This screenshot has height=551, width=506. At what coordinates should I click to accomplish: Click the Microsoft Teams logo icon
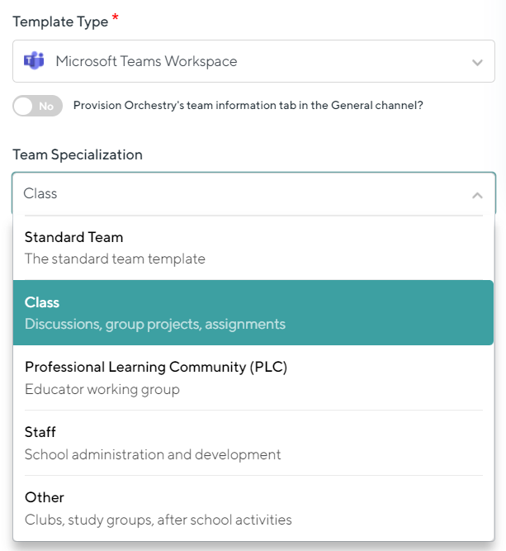(x=34, y=61)
